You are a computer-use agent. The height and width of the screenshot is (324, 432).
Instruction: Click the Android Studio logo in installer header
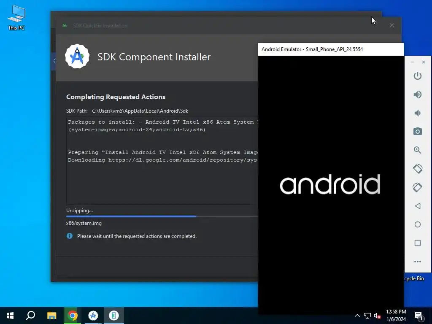click(77, 57)
